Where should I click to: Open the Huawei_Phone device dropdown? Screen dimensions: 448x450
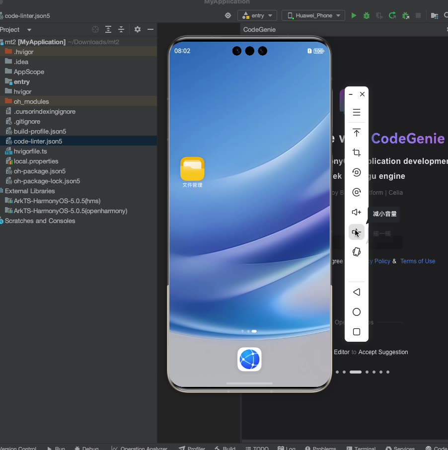[313, 15]
